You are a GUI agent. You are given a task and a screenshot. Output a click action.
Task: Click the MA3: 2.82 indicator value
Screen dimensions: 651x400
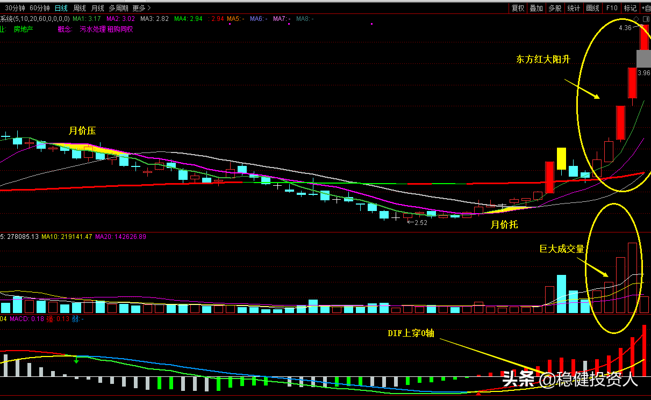coord(154,19)
